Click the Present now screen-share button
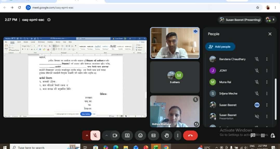The width and height of the screenshot is (280, 149). pyautogui.click(x=127, y=136)
